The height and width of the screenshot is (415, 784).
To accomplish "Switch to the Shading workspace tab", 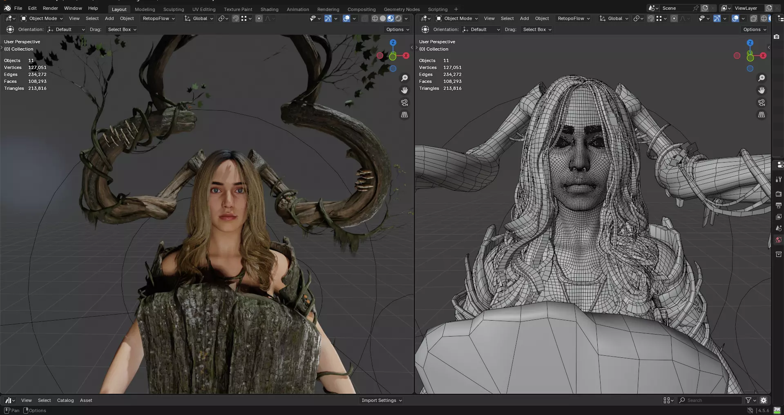I will click(x=270, y=9).
